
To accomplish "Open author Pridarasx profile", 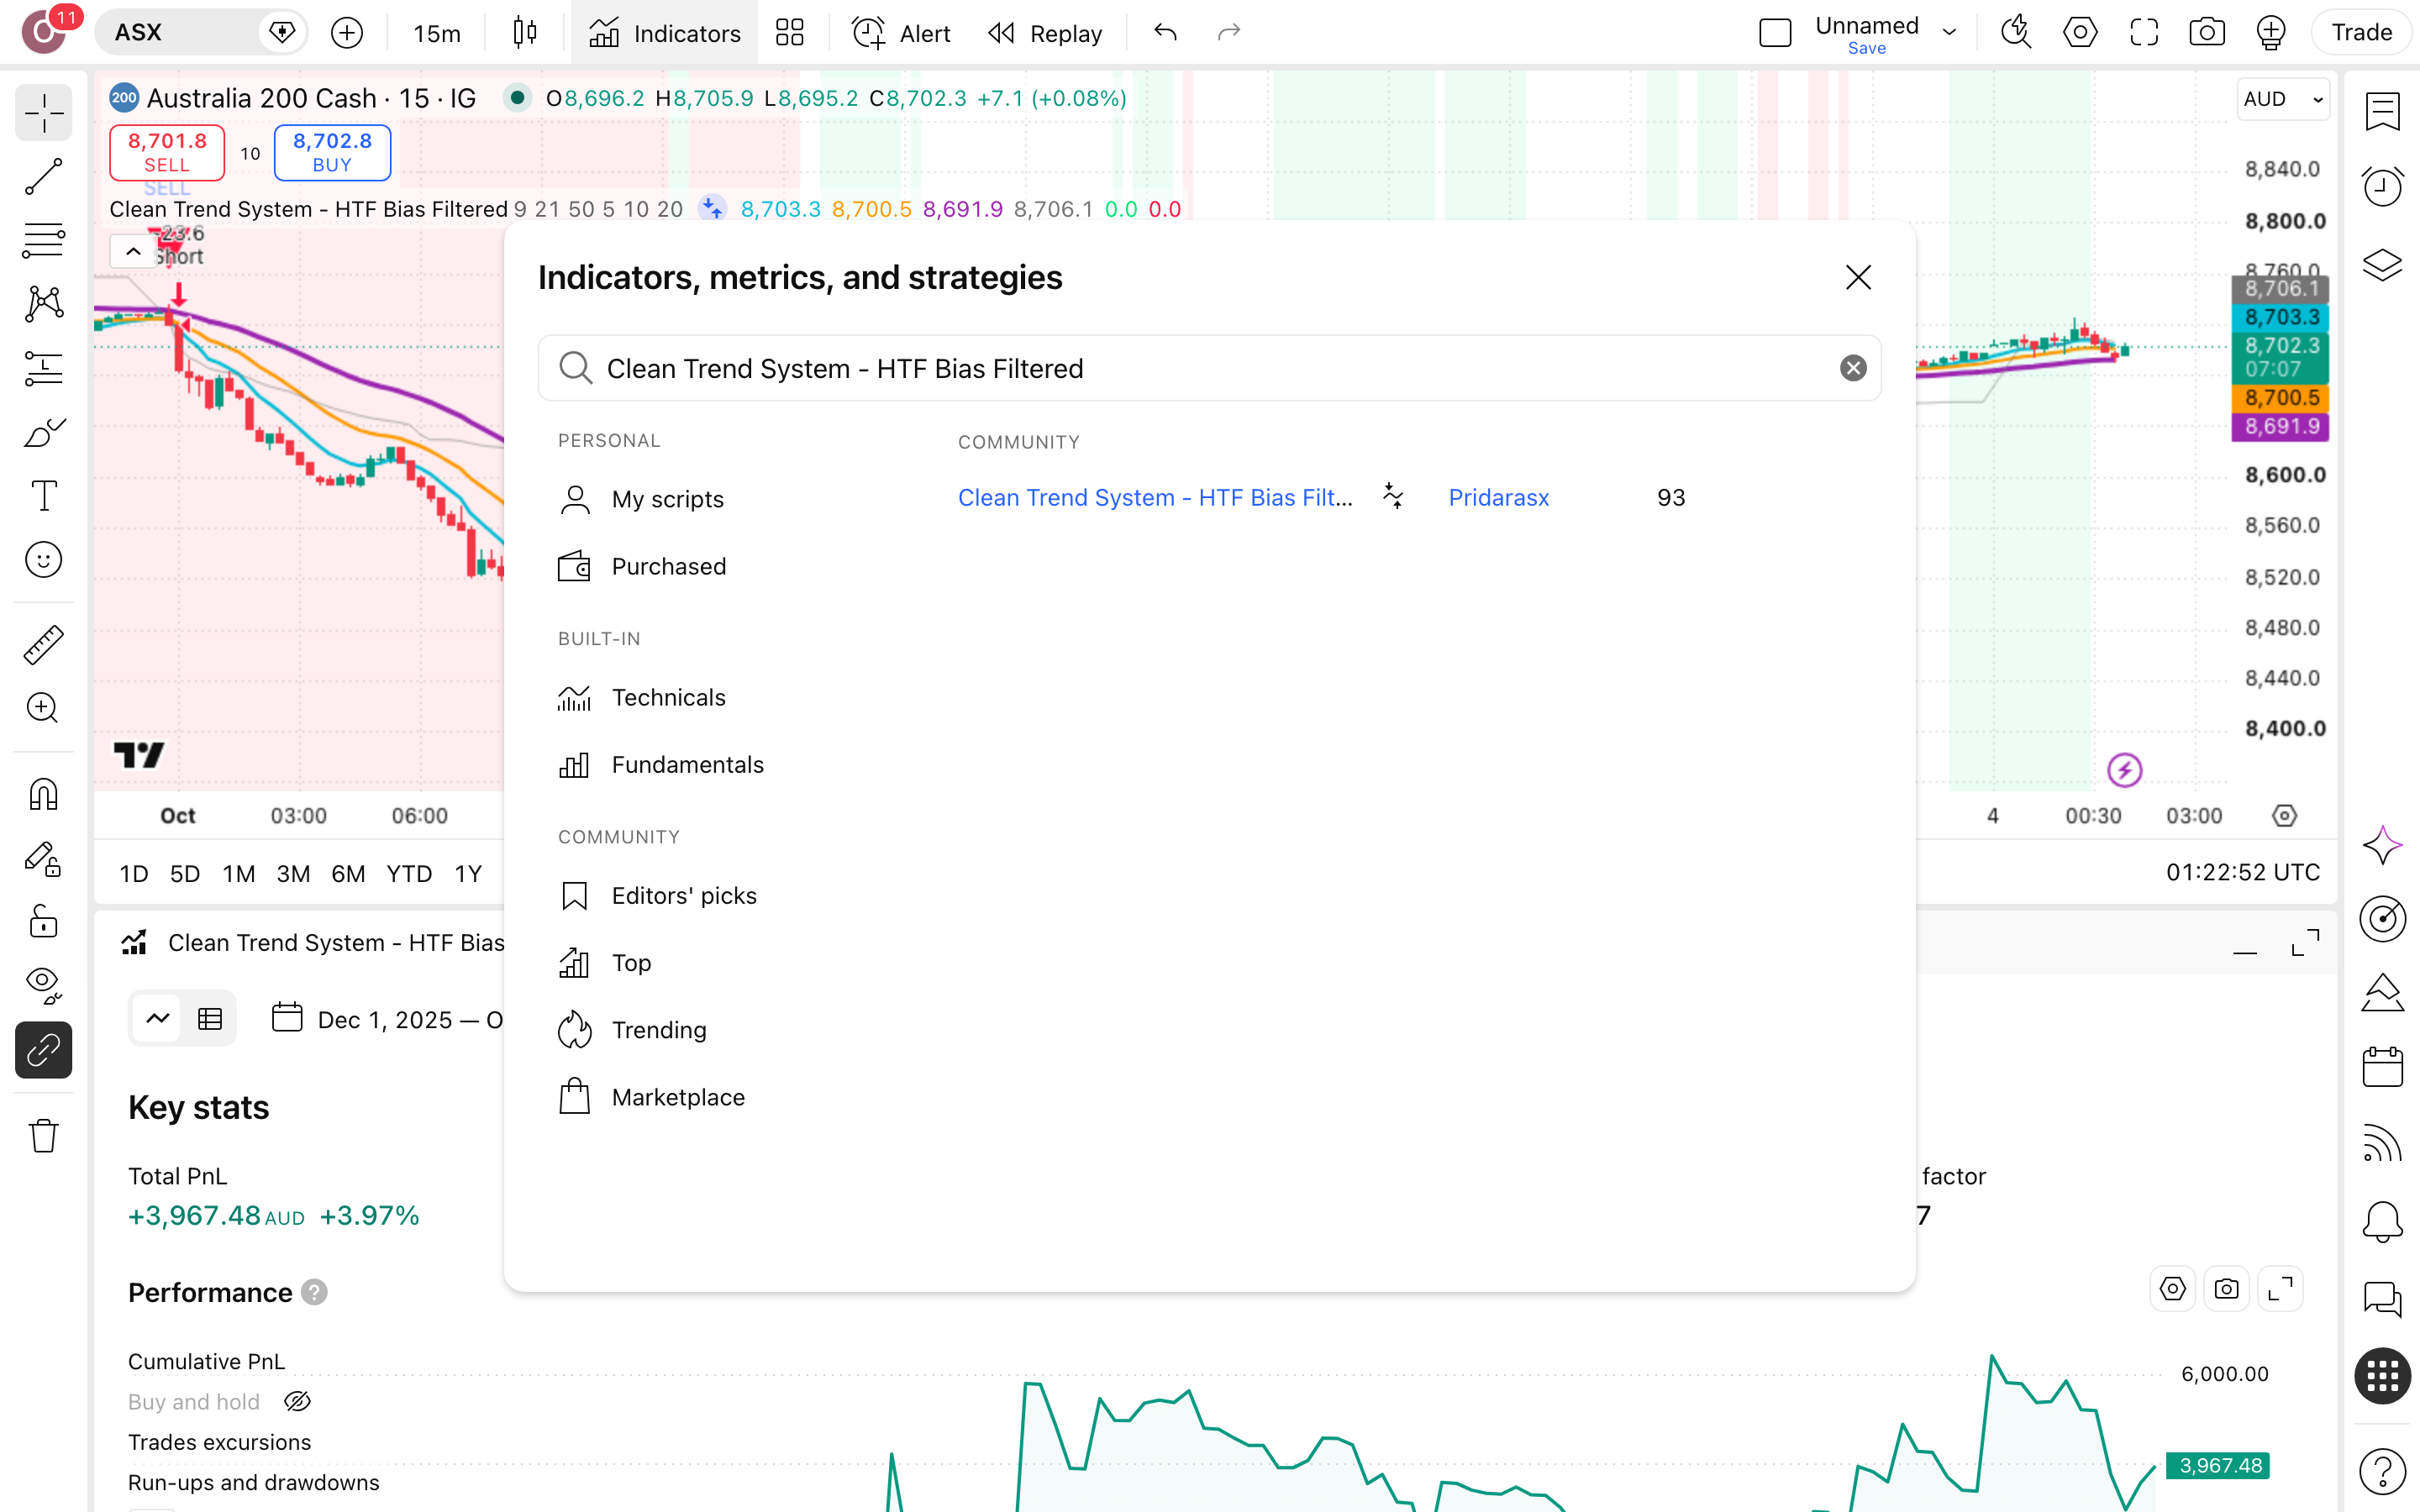I will pos(1498,497).
